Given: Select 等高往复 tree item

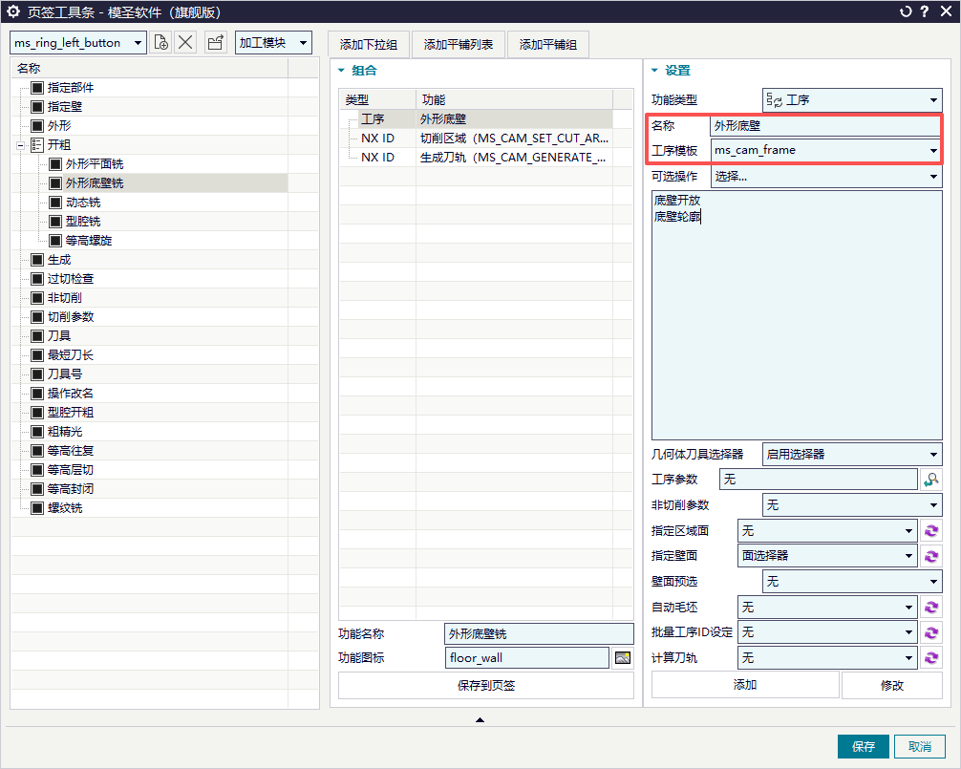Looking at the screenshot, I should pyautogui.click(x=71, y=451).
